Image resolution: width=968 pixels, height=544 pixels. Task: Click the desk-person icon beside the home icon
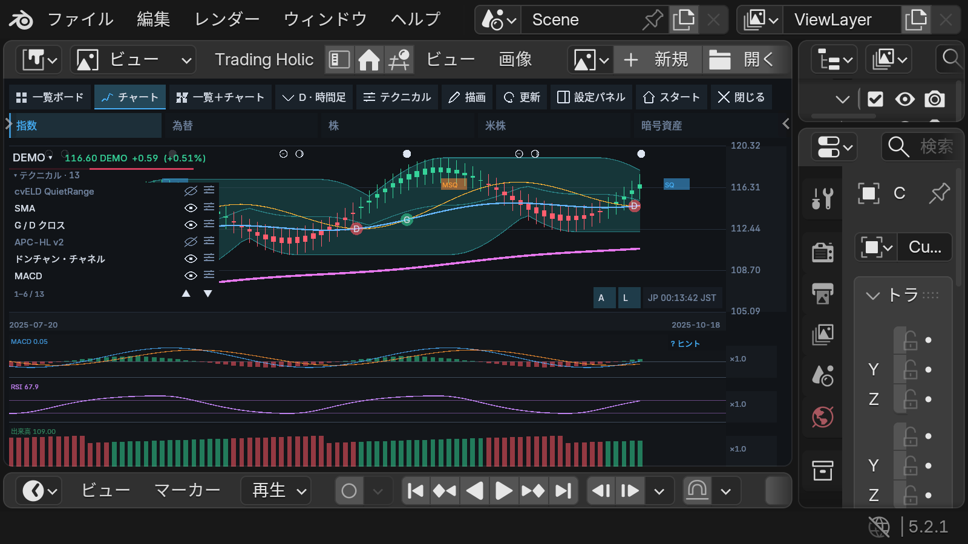[x=399, y=60]
